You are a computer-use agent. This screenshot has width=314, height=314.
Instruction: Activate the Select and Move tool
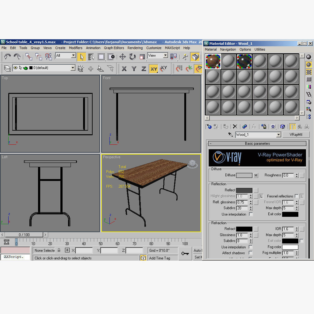(123, 57)
